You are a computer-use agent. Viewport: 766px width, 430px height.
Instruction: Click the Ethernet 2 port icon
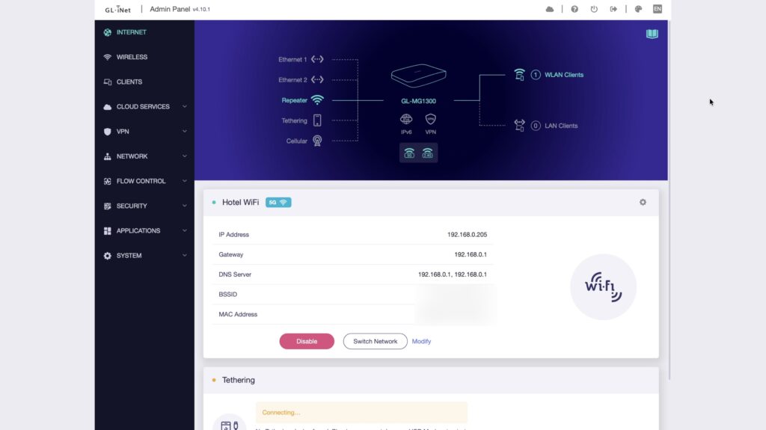317,80
